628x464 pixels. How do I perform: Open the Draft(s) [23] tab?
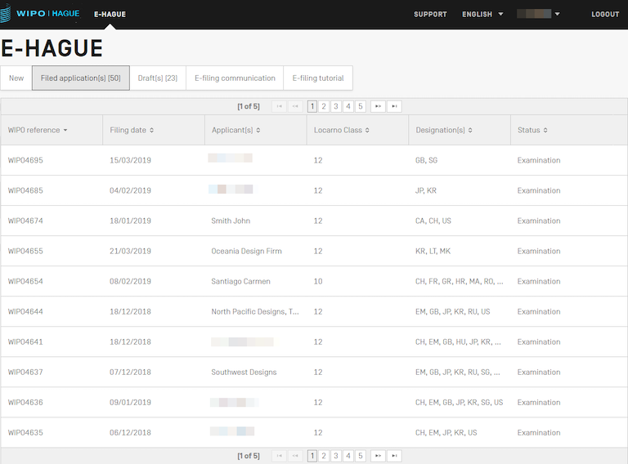click(x=158, y=78)
